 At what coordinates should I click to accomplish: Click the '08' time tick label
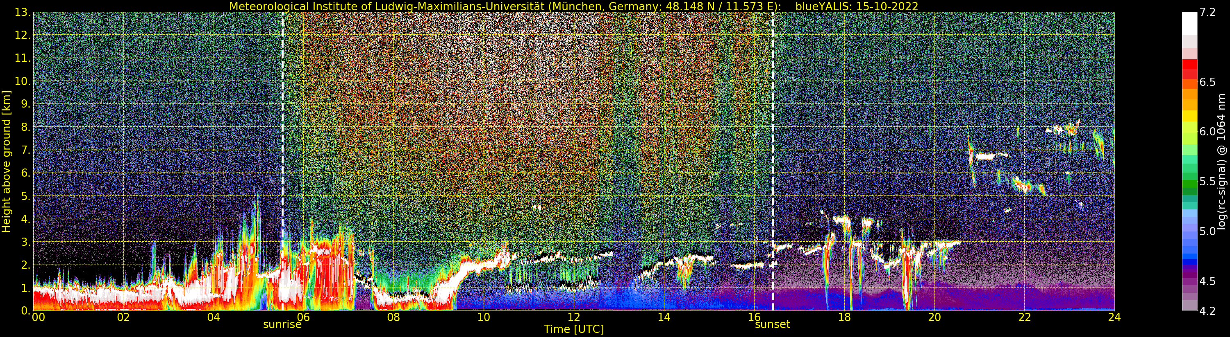tap(393, 317)
